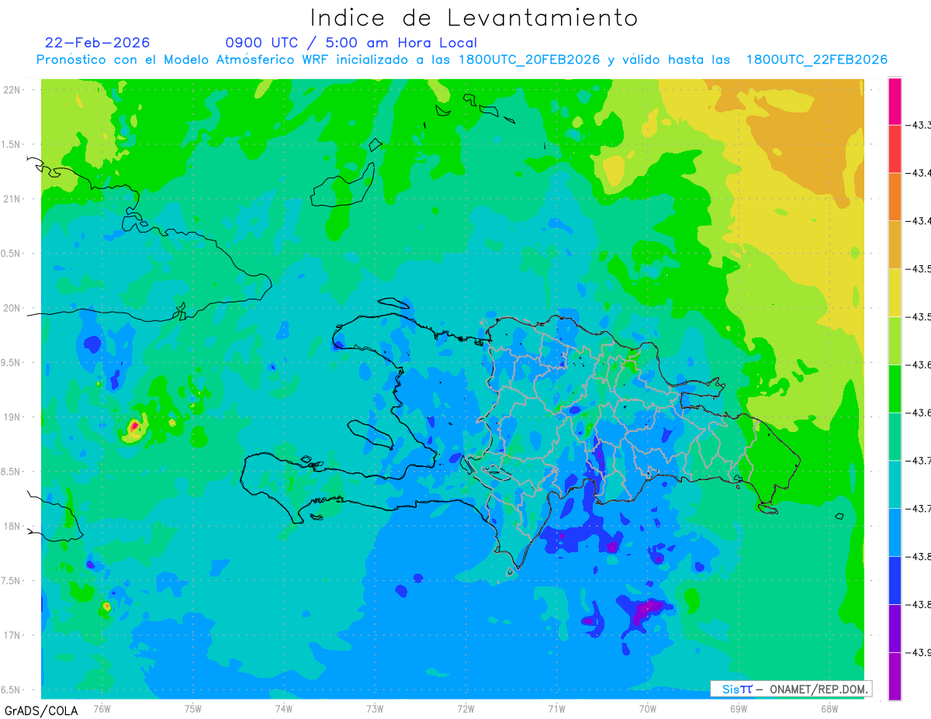Click the "Pronóstico con el Modelo Atmósferico WRF" line

coord(462,60)
